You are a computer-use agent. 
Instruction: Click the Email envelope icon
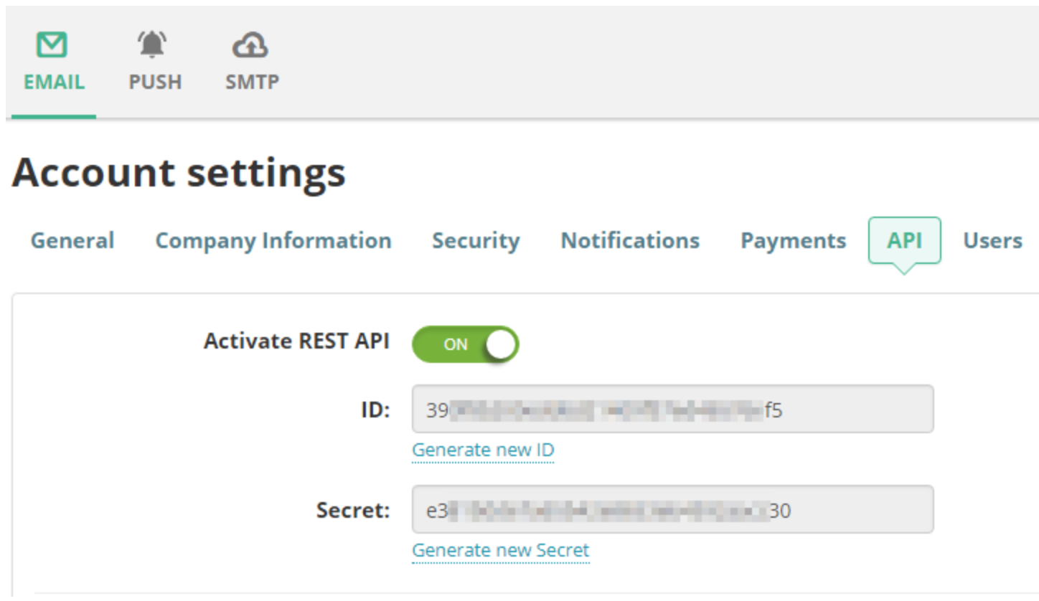click(52, 46)
